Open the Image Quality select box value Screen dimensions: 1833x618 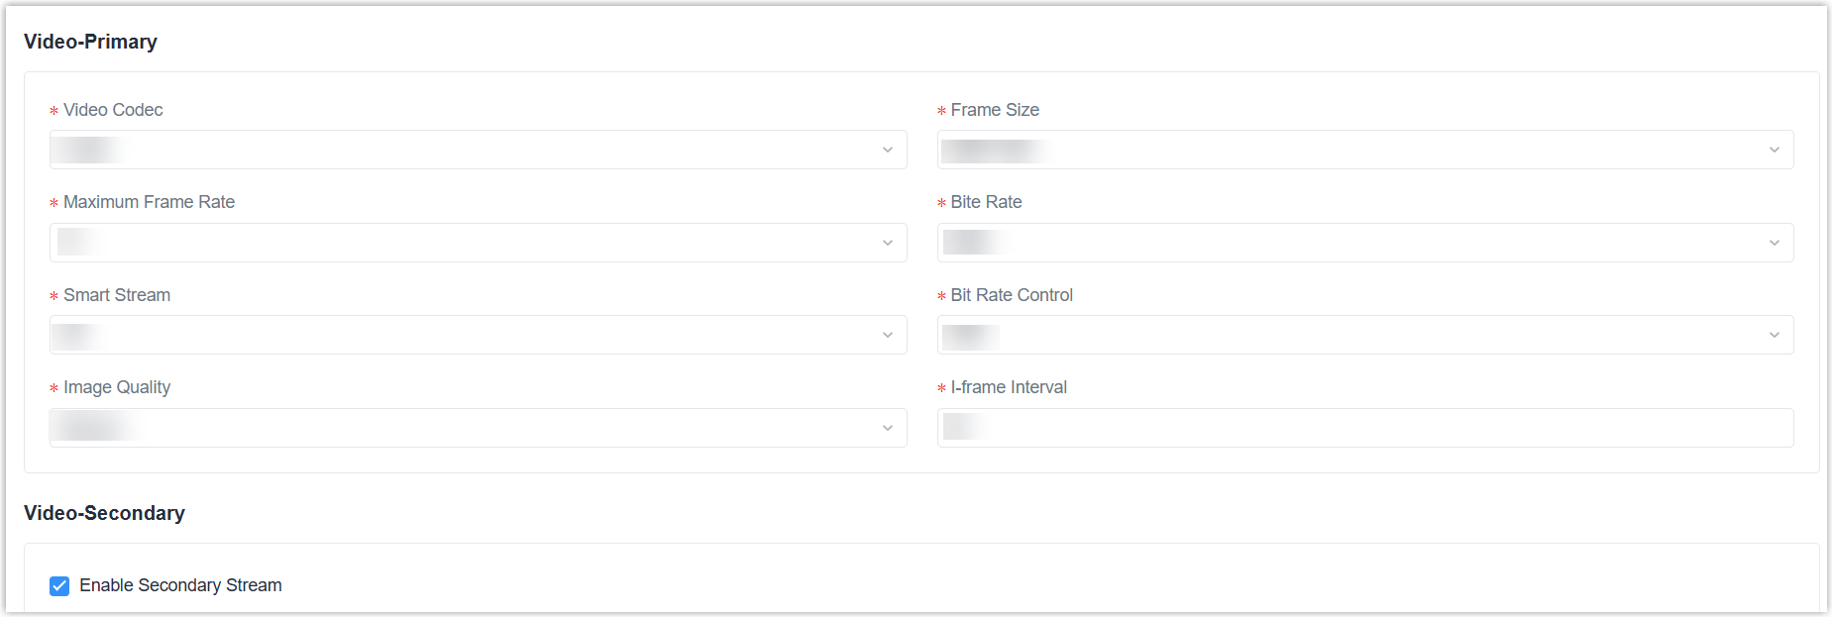click(x=479, y=428)
